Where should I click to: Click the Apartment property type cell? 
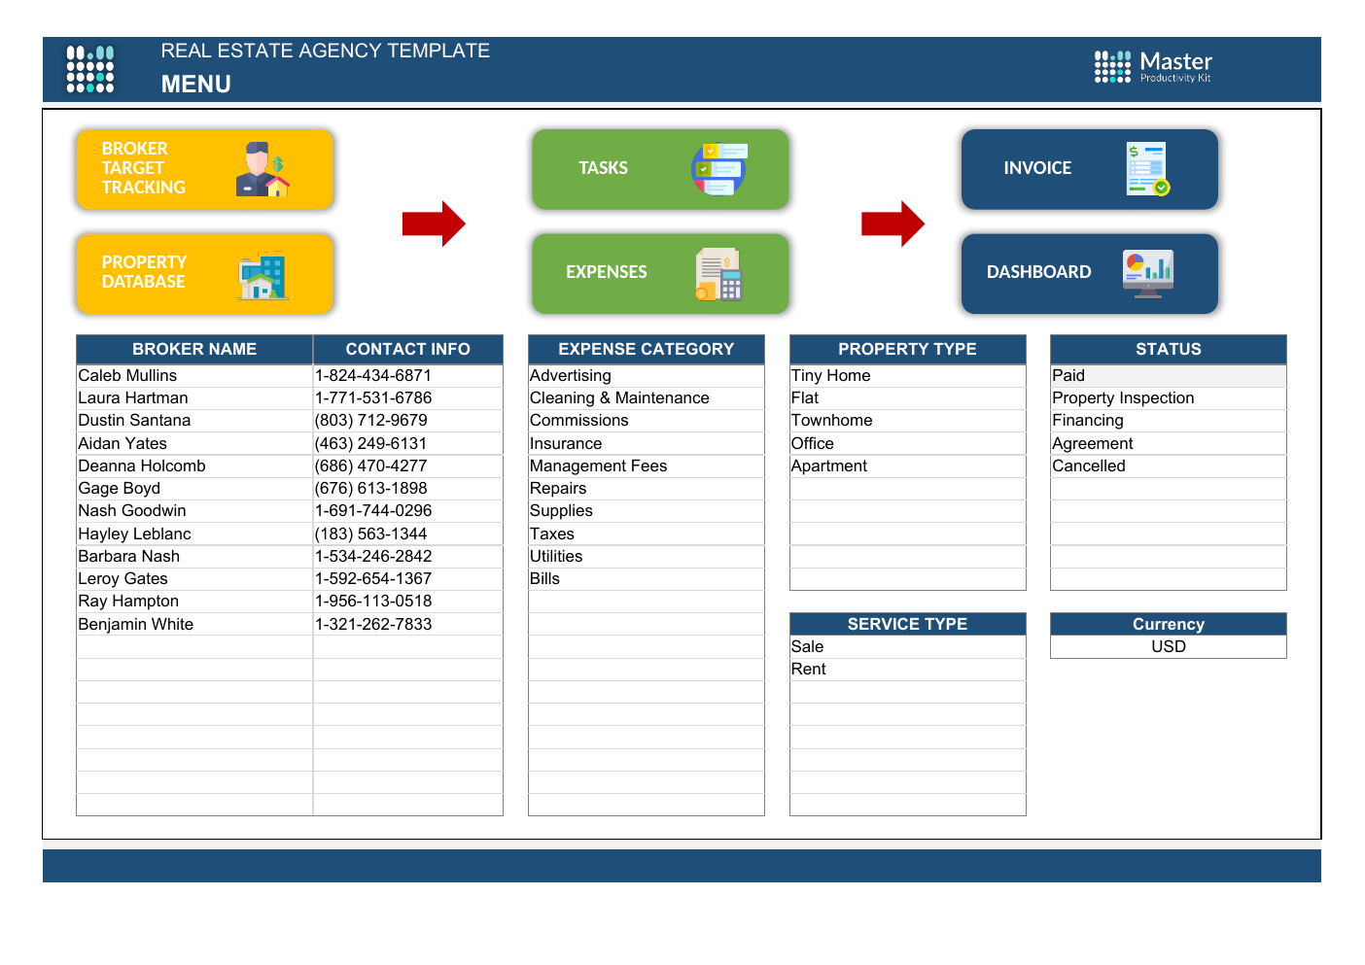(x=908, y=466)
